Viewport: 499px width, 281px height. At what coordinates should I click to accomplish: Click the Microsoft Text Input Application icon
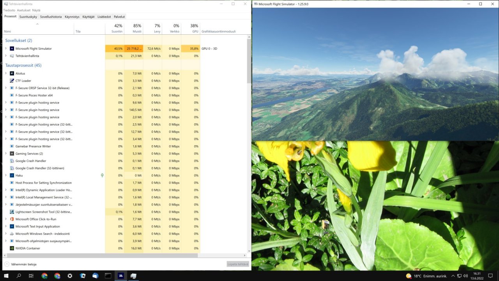click(x=12, y=226)
